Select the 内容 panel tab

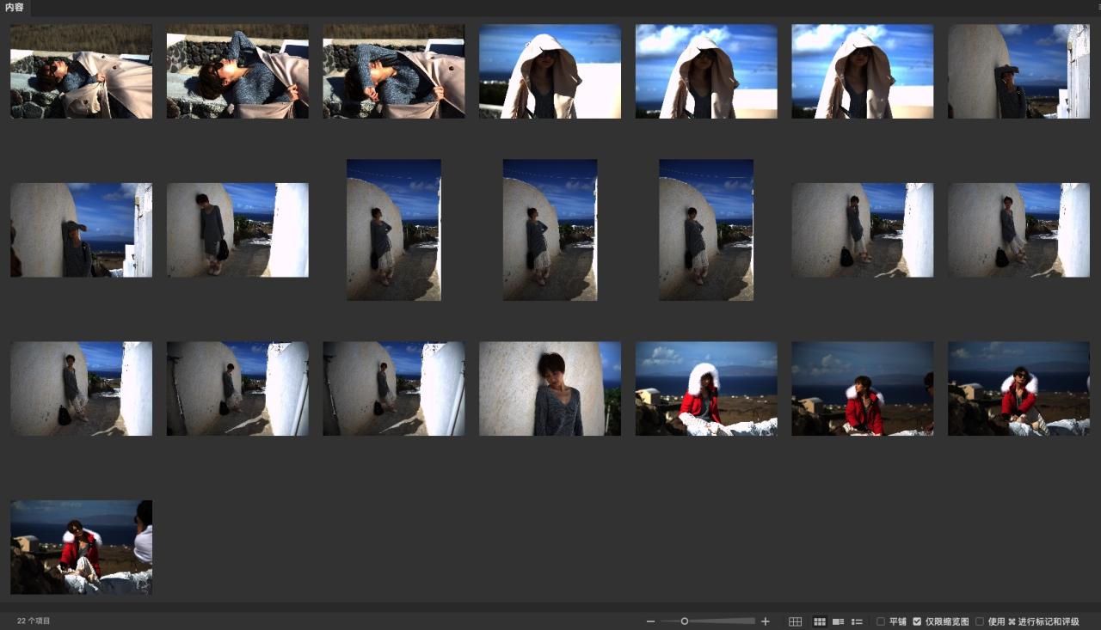15,8
